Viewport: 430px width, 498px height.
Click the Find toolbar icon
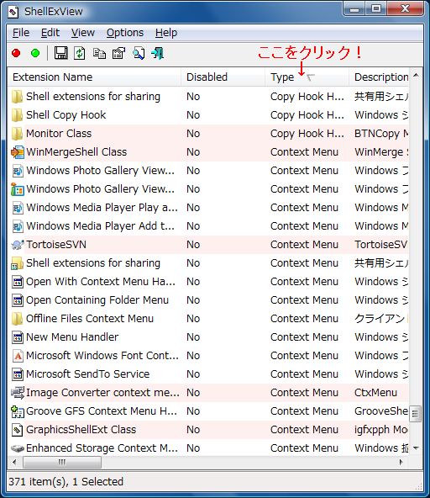[x=139, y=53]
